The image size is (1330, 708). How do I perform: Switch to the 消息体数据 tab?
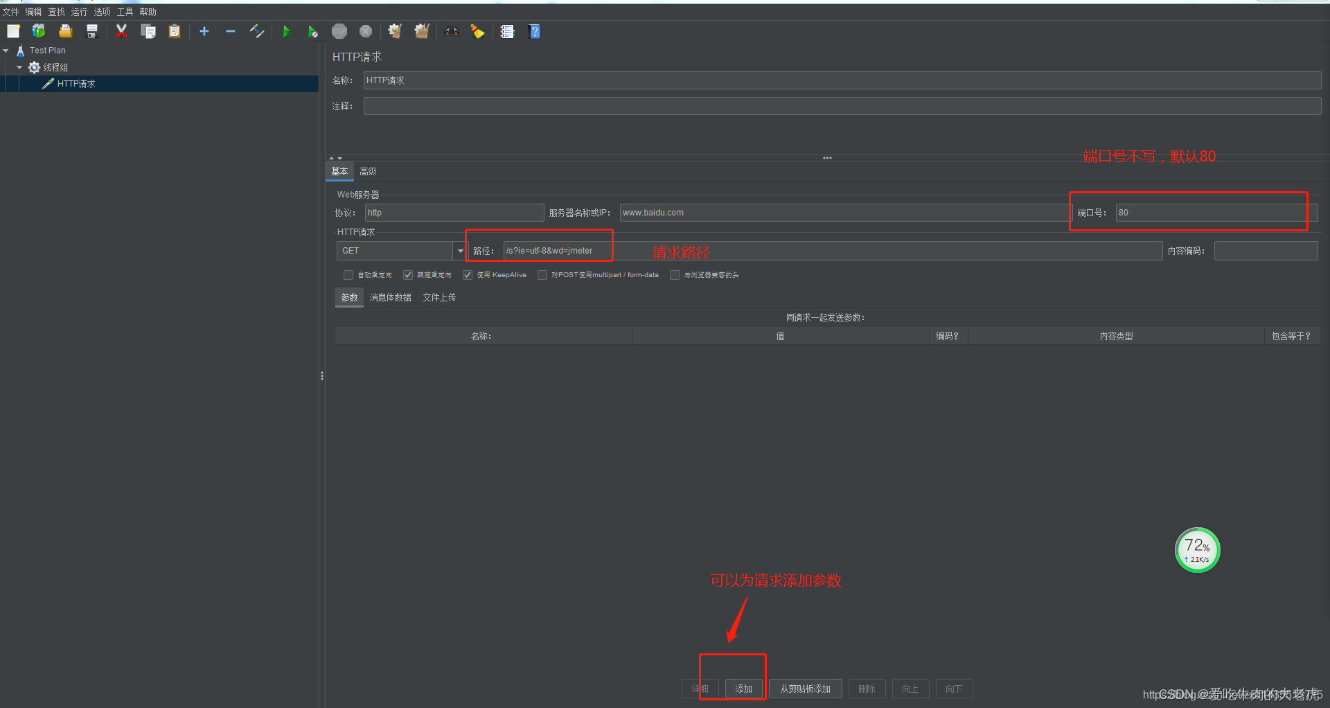coord(391,297)
